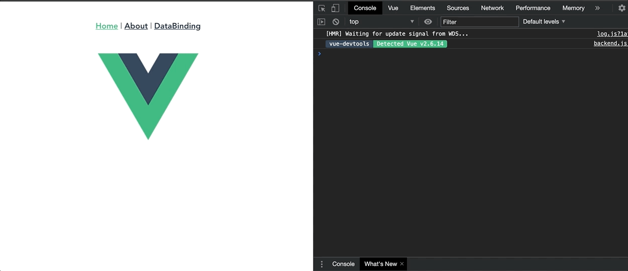Switch to the Vue devtools tab
The height and width of the screenshot is (271, 628).
click(x=393, y=8)
